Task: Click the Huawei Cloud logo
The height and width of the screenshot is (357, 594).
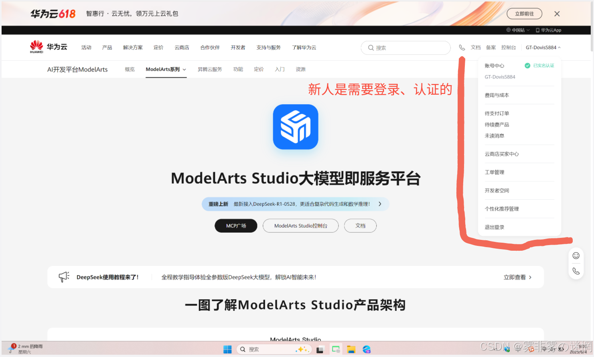Action: [49, 47]
